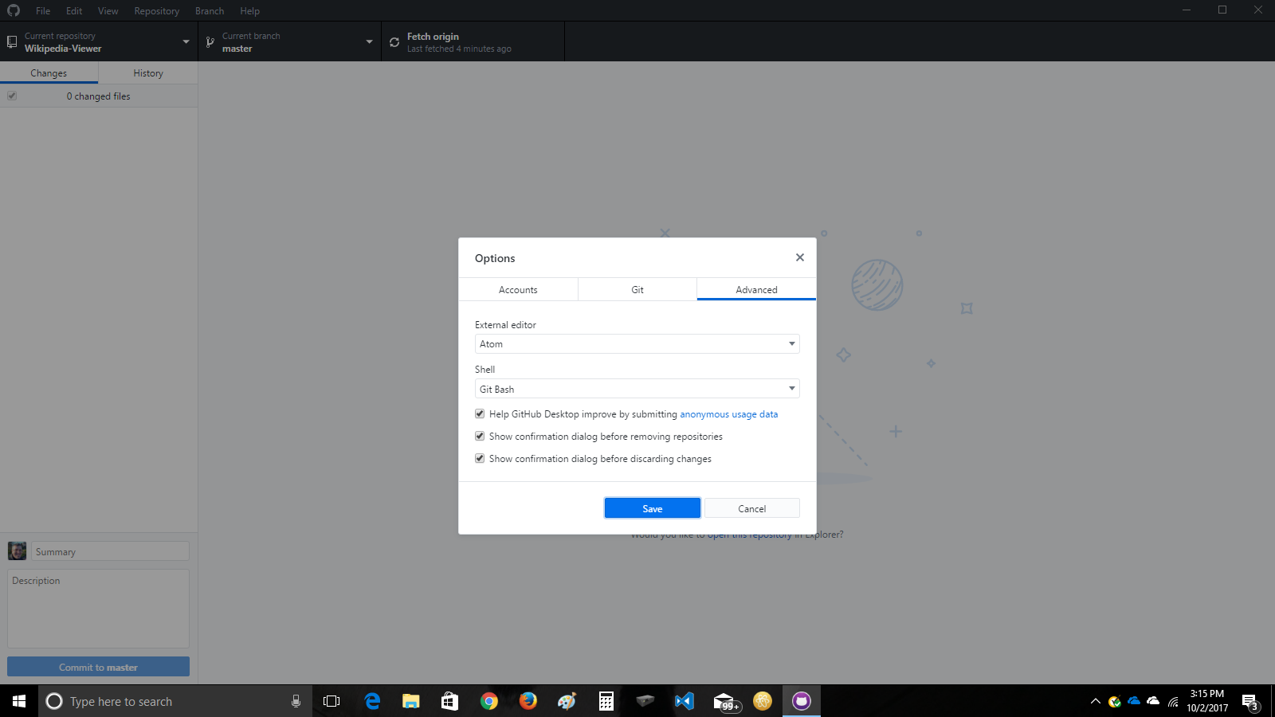Toggle confirmation before discarding changes checkbox
The width and height of the screenshot is (1275, 717).
click(480, 458)
